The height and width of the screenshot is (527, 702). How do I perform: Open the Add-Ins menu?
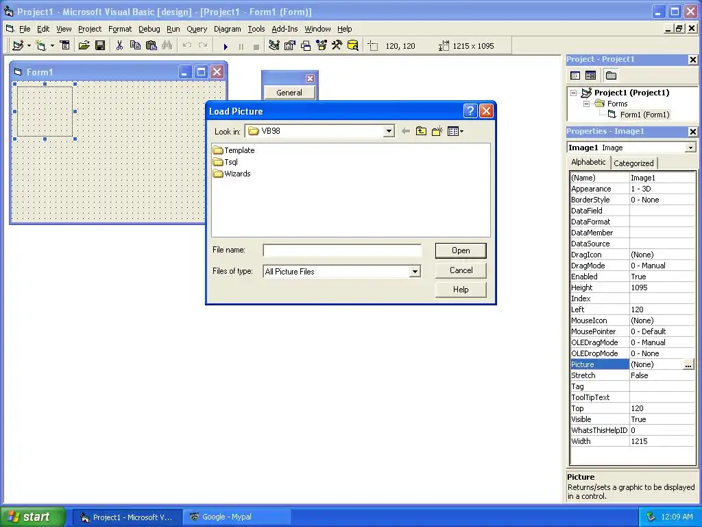tap(285, 29)
